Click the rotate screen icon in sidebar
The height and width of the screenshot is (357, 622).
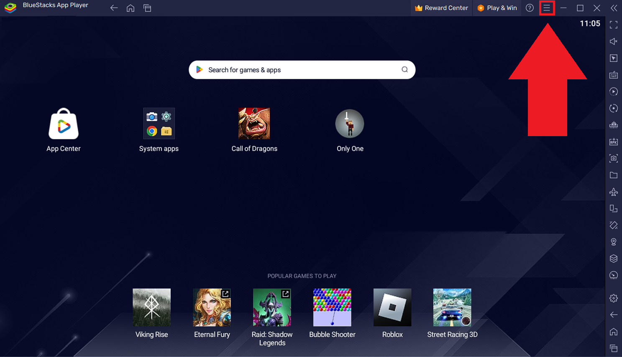coord(614,208)
